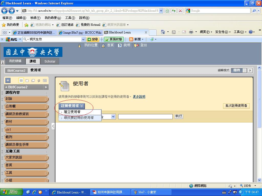Click the browser home icon

coord(163,32)
